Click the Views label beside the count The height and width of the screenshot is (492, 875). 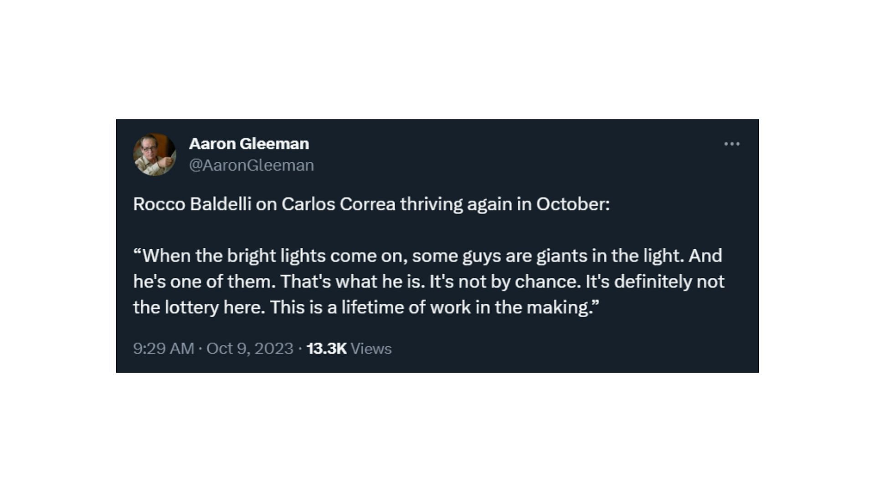click(x=371, y=348)
